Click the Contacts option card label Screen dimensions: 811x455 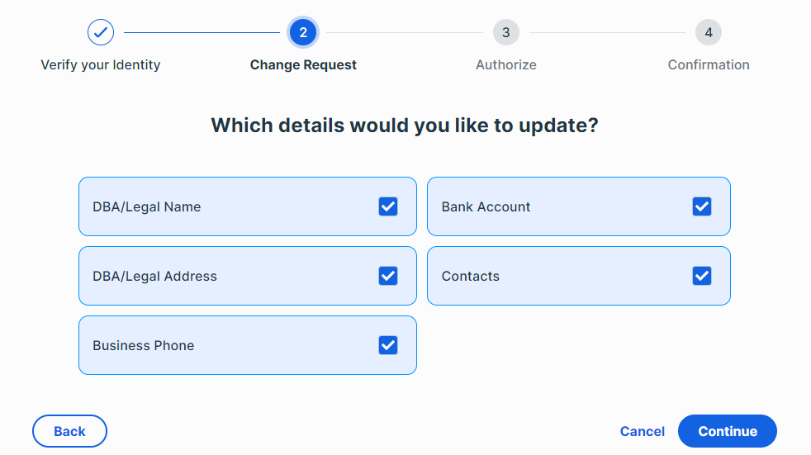pos(471,277)
